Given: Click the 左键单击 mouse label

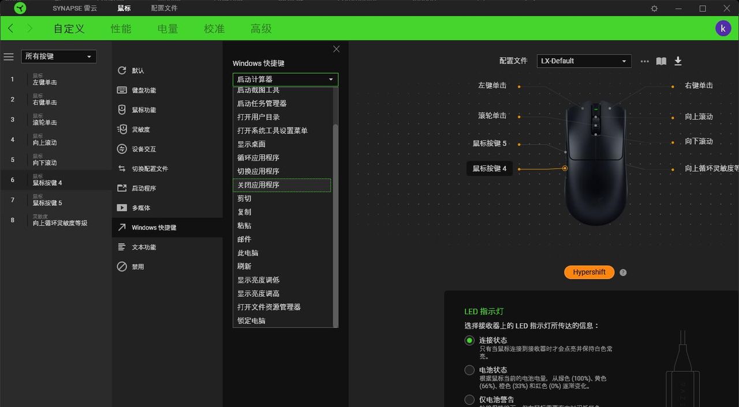Looking at the screenshot, I should 492,85.
